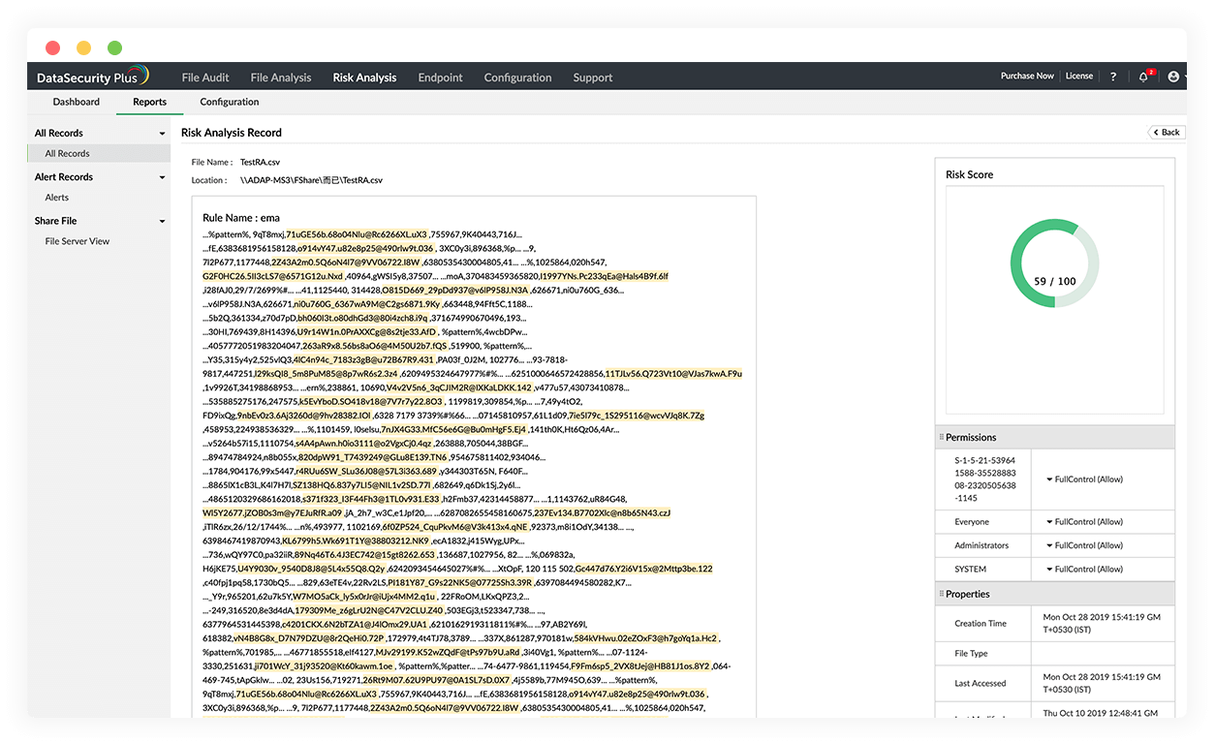Collapse the Alert Records sidebar section

coord(162,178)
